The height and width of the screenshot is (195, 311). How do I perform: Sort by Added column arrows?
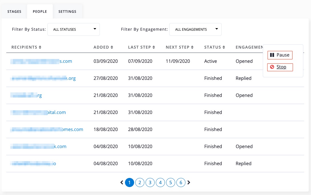click(x=112, y=47)
